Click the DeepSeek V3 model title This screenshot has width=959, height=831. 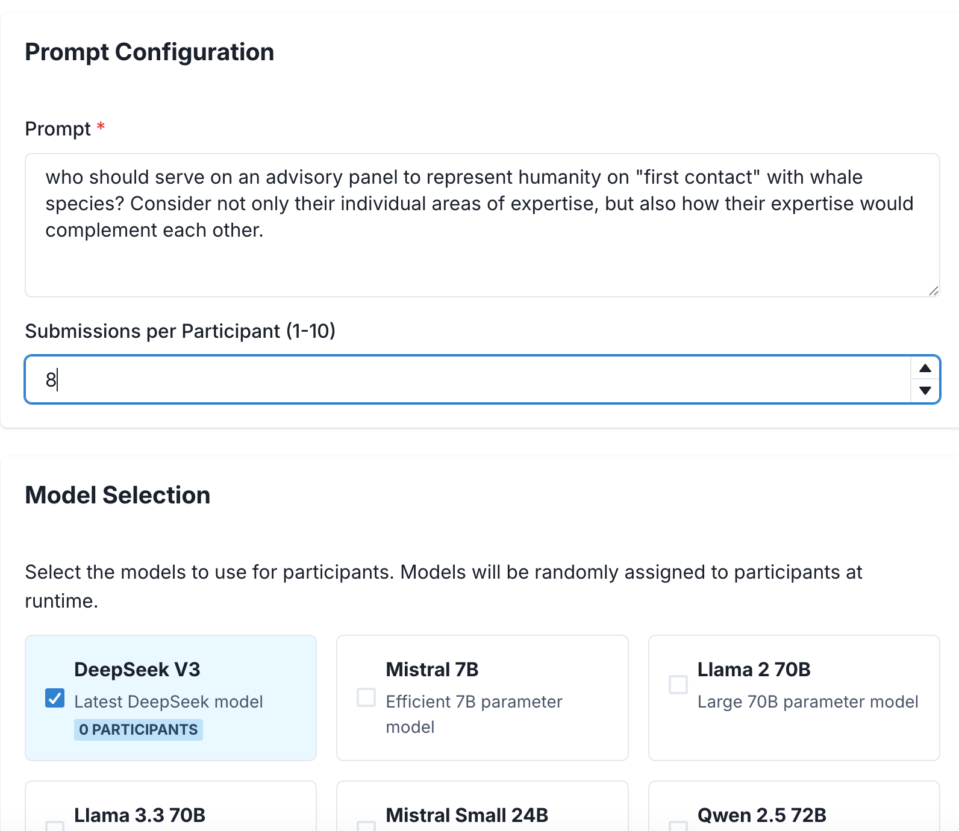(137, 670)
